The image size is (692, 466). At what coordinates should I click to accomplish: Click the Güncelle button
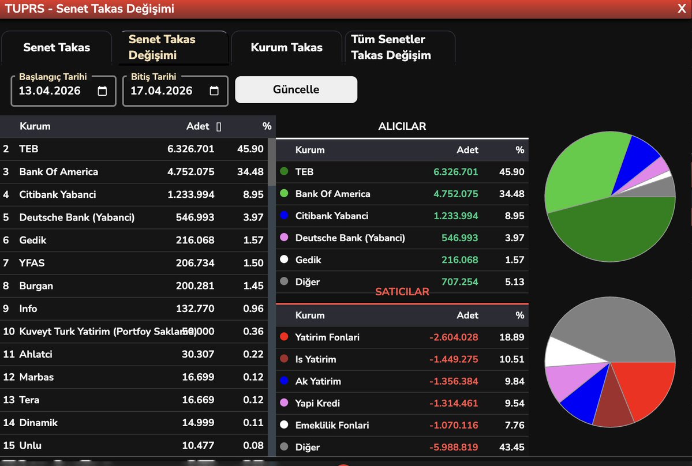(x=296, y=89)
